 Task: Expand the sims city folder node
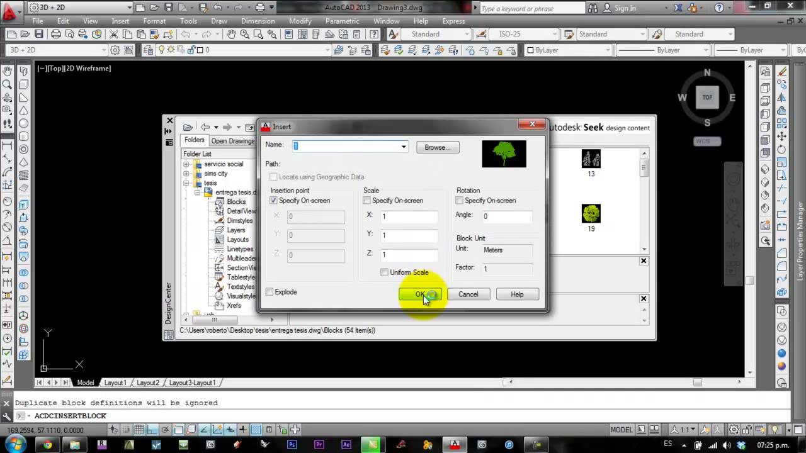(186, 174)
